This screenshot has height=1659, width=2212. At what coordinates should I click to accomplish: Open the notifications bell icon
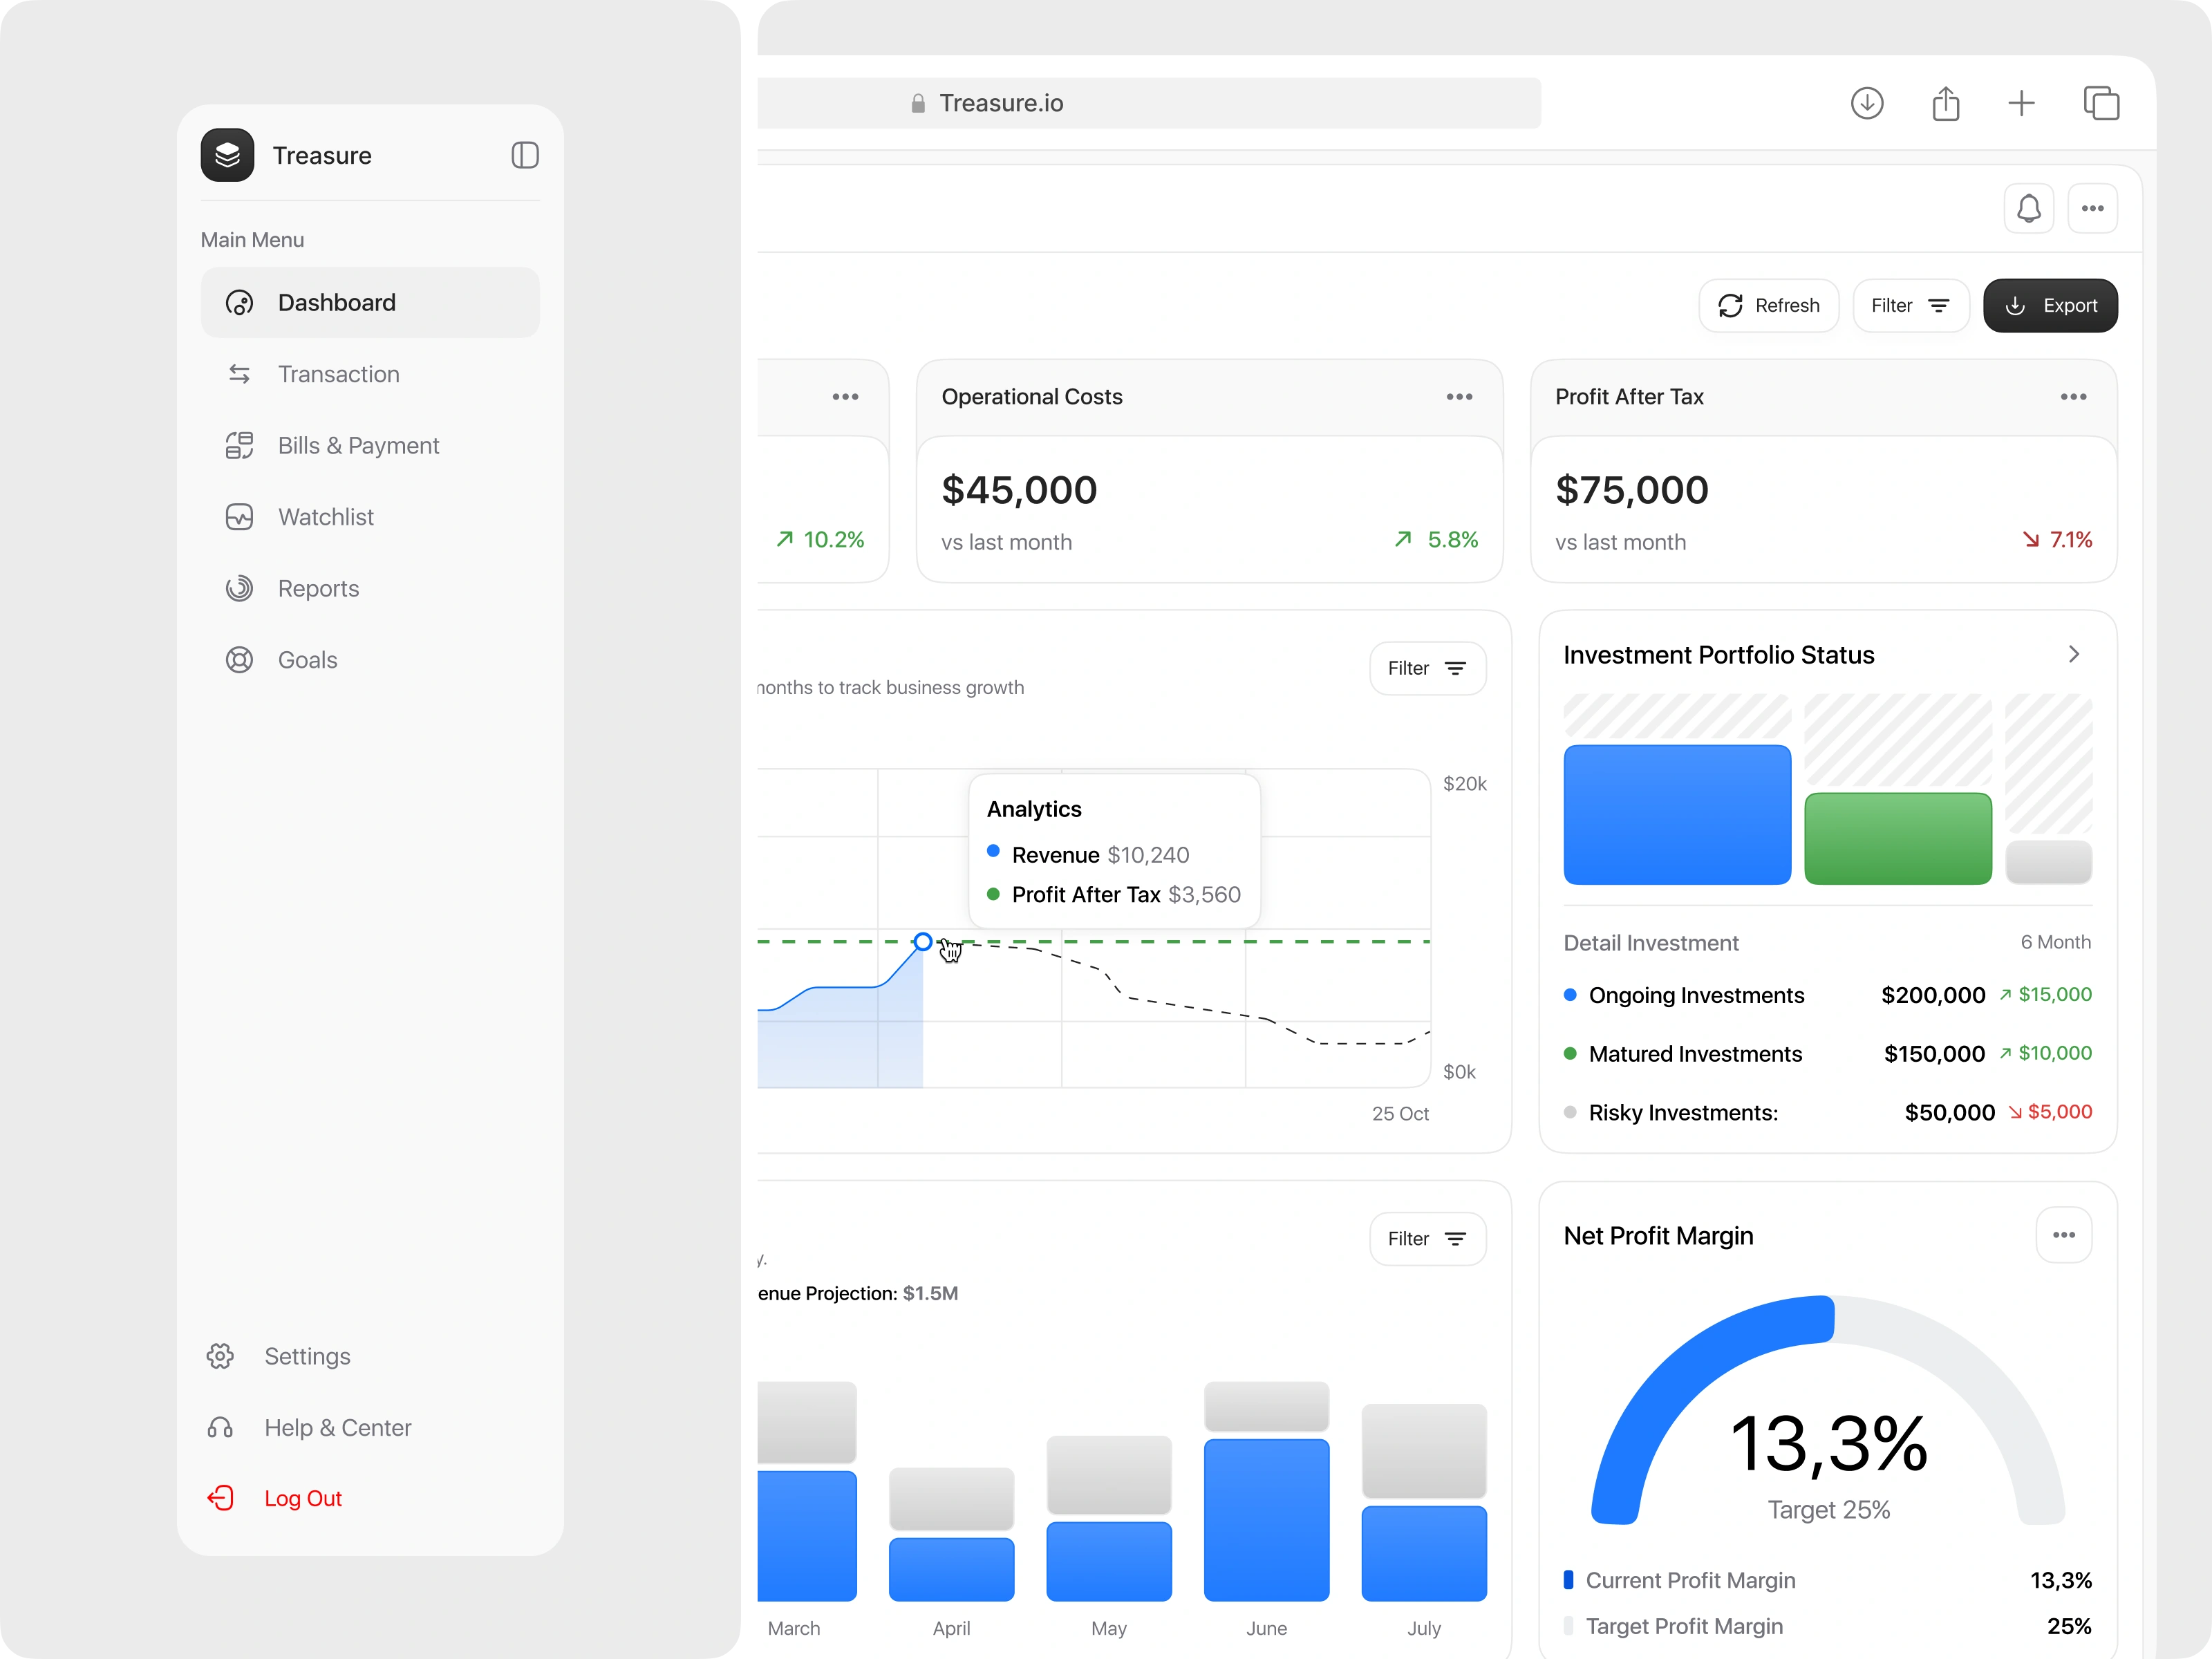click(2028, 208)
